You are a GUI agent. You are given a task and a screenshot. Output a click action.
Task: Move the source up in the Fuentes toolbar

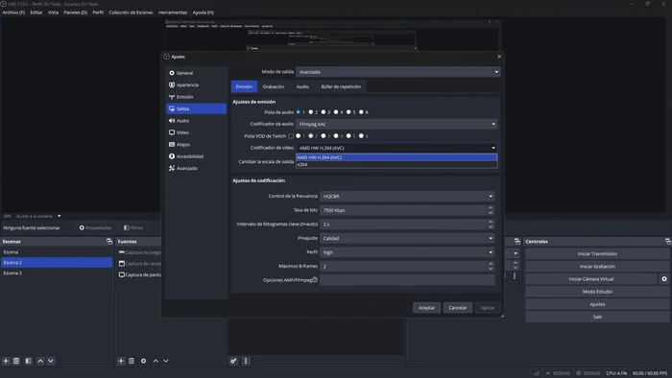(x=156, y=361)
